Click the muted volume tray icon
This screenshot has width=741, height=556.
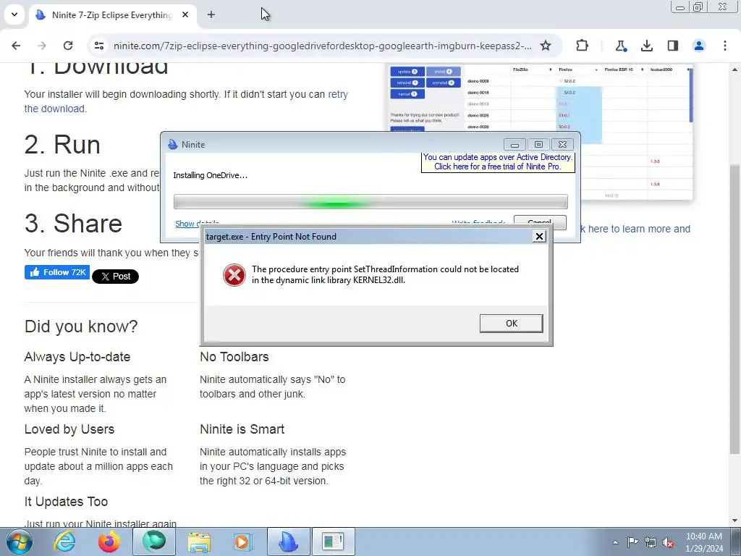tap(668, 543)
